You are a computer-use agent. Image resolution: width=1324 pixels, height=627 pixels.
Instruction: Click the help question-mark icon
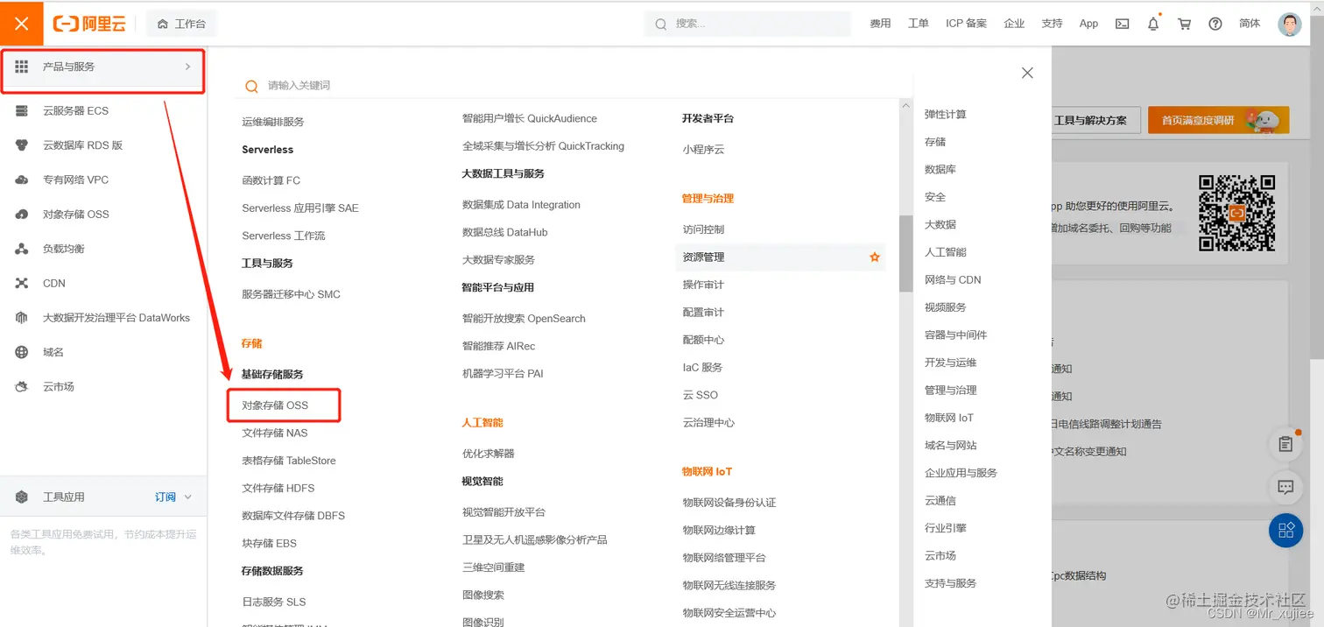tap(1215, 24)
